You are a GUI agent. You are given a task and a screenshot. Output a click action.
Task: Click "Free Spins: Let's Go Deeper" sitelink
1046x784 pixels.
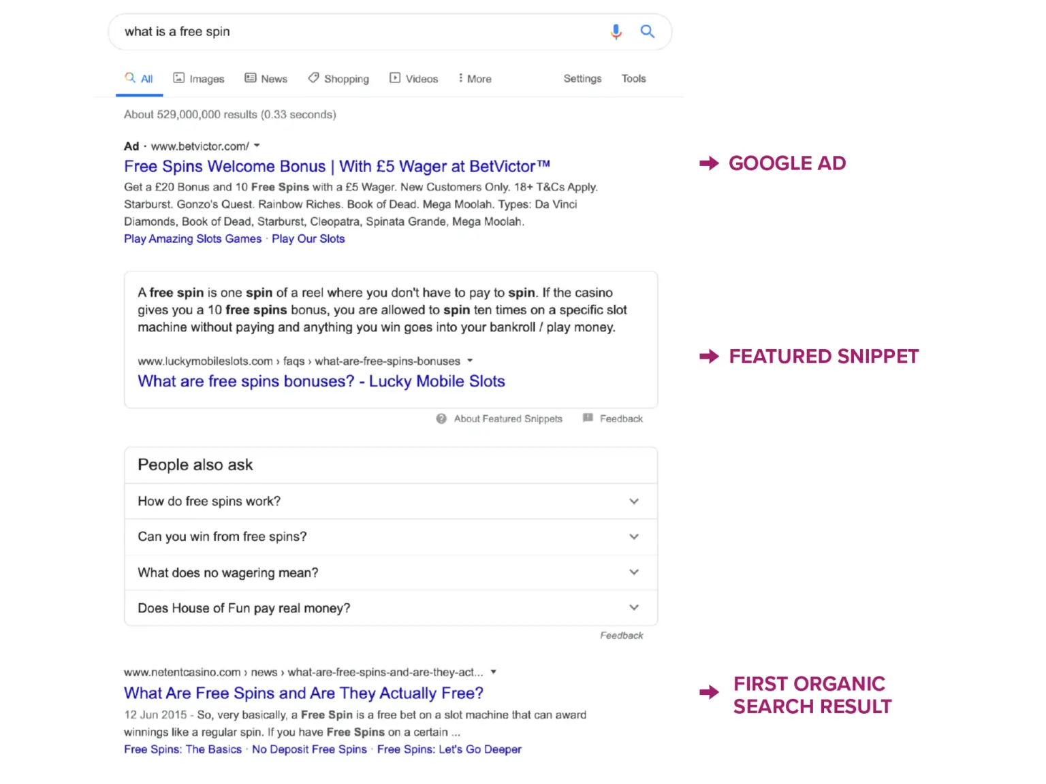click(x=449, y=749)
